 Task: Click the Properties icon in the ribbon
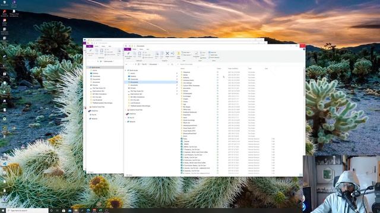click(x=196, y=55)
